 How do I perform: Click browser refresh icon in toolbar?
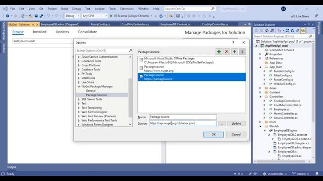pyautogui.click(x=161, y=16)
